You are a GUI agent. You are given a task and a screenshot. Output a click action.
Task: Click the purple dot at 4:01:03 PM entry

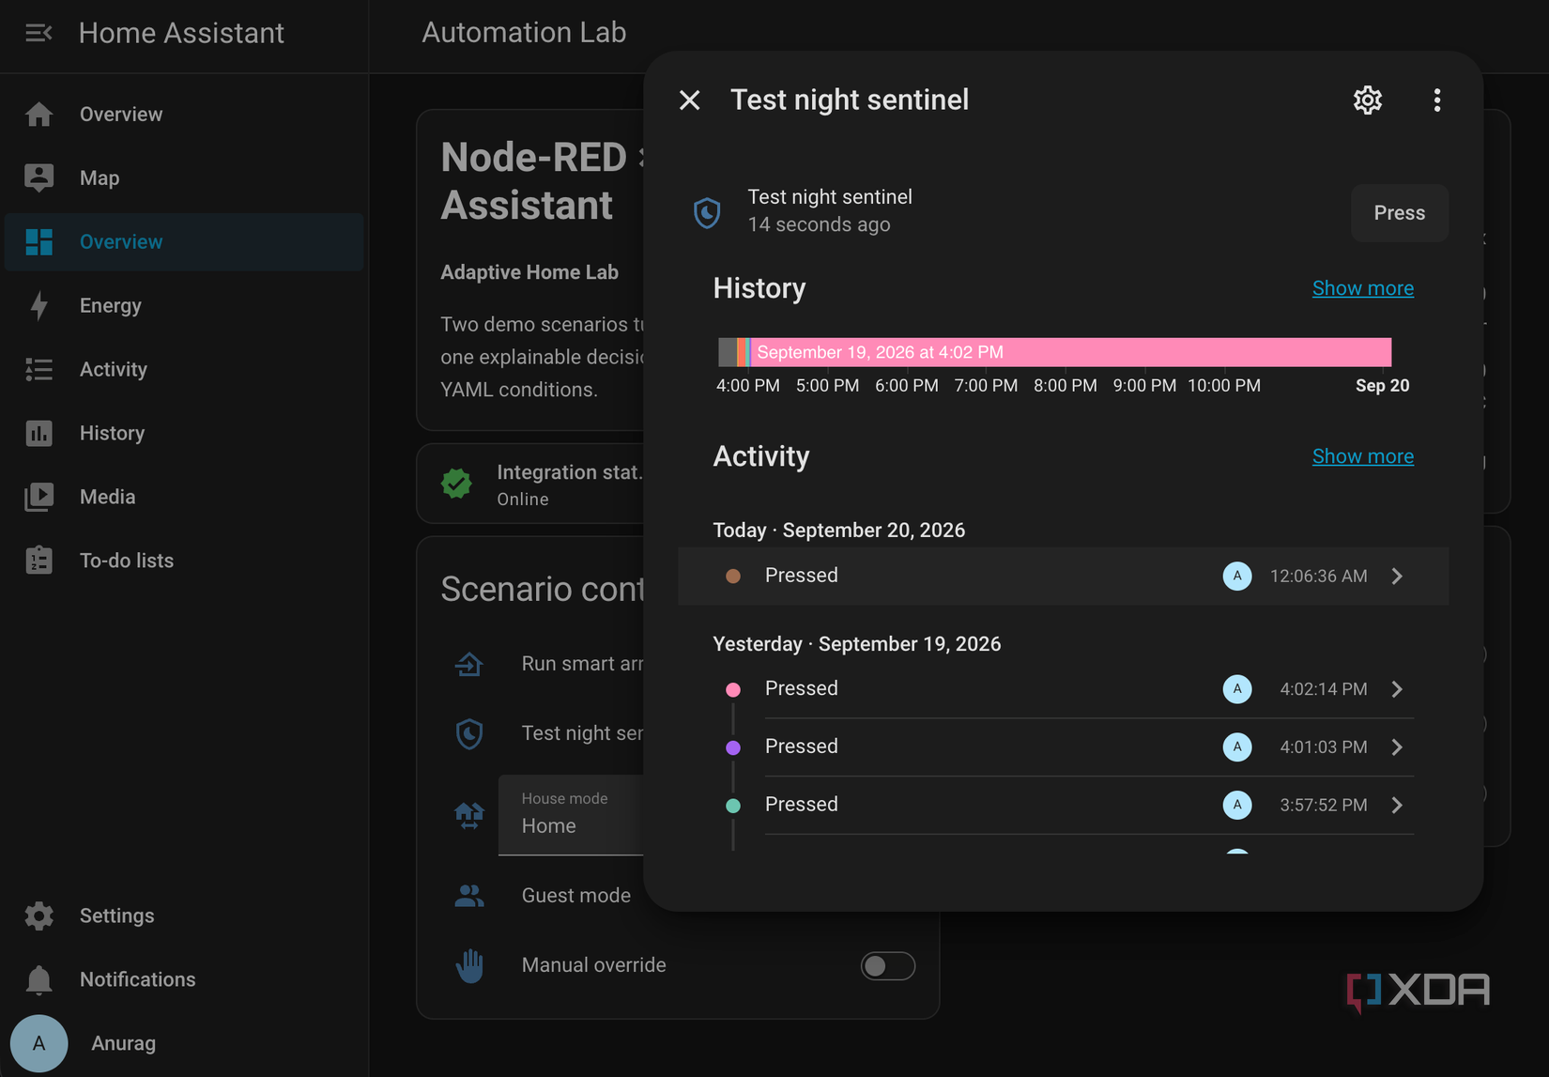coord(733,748)
